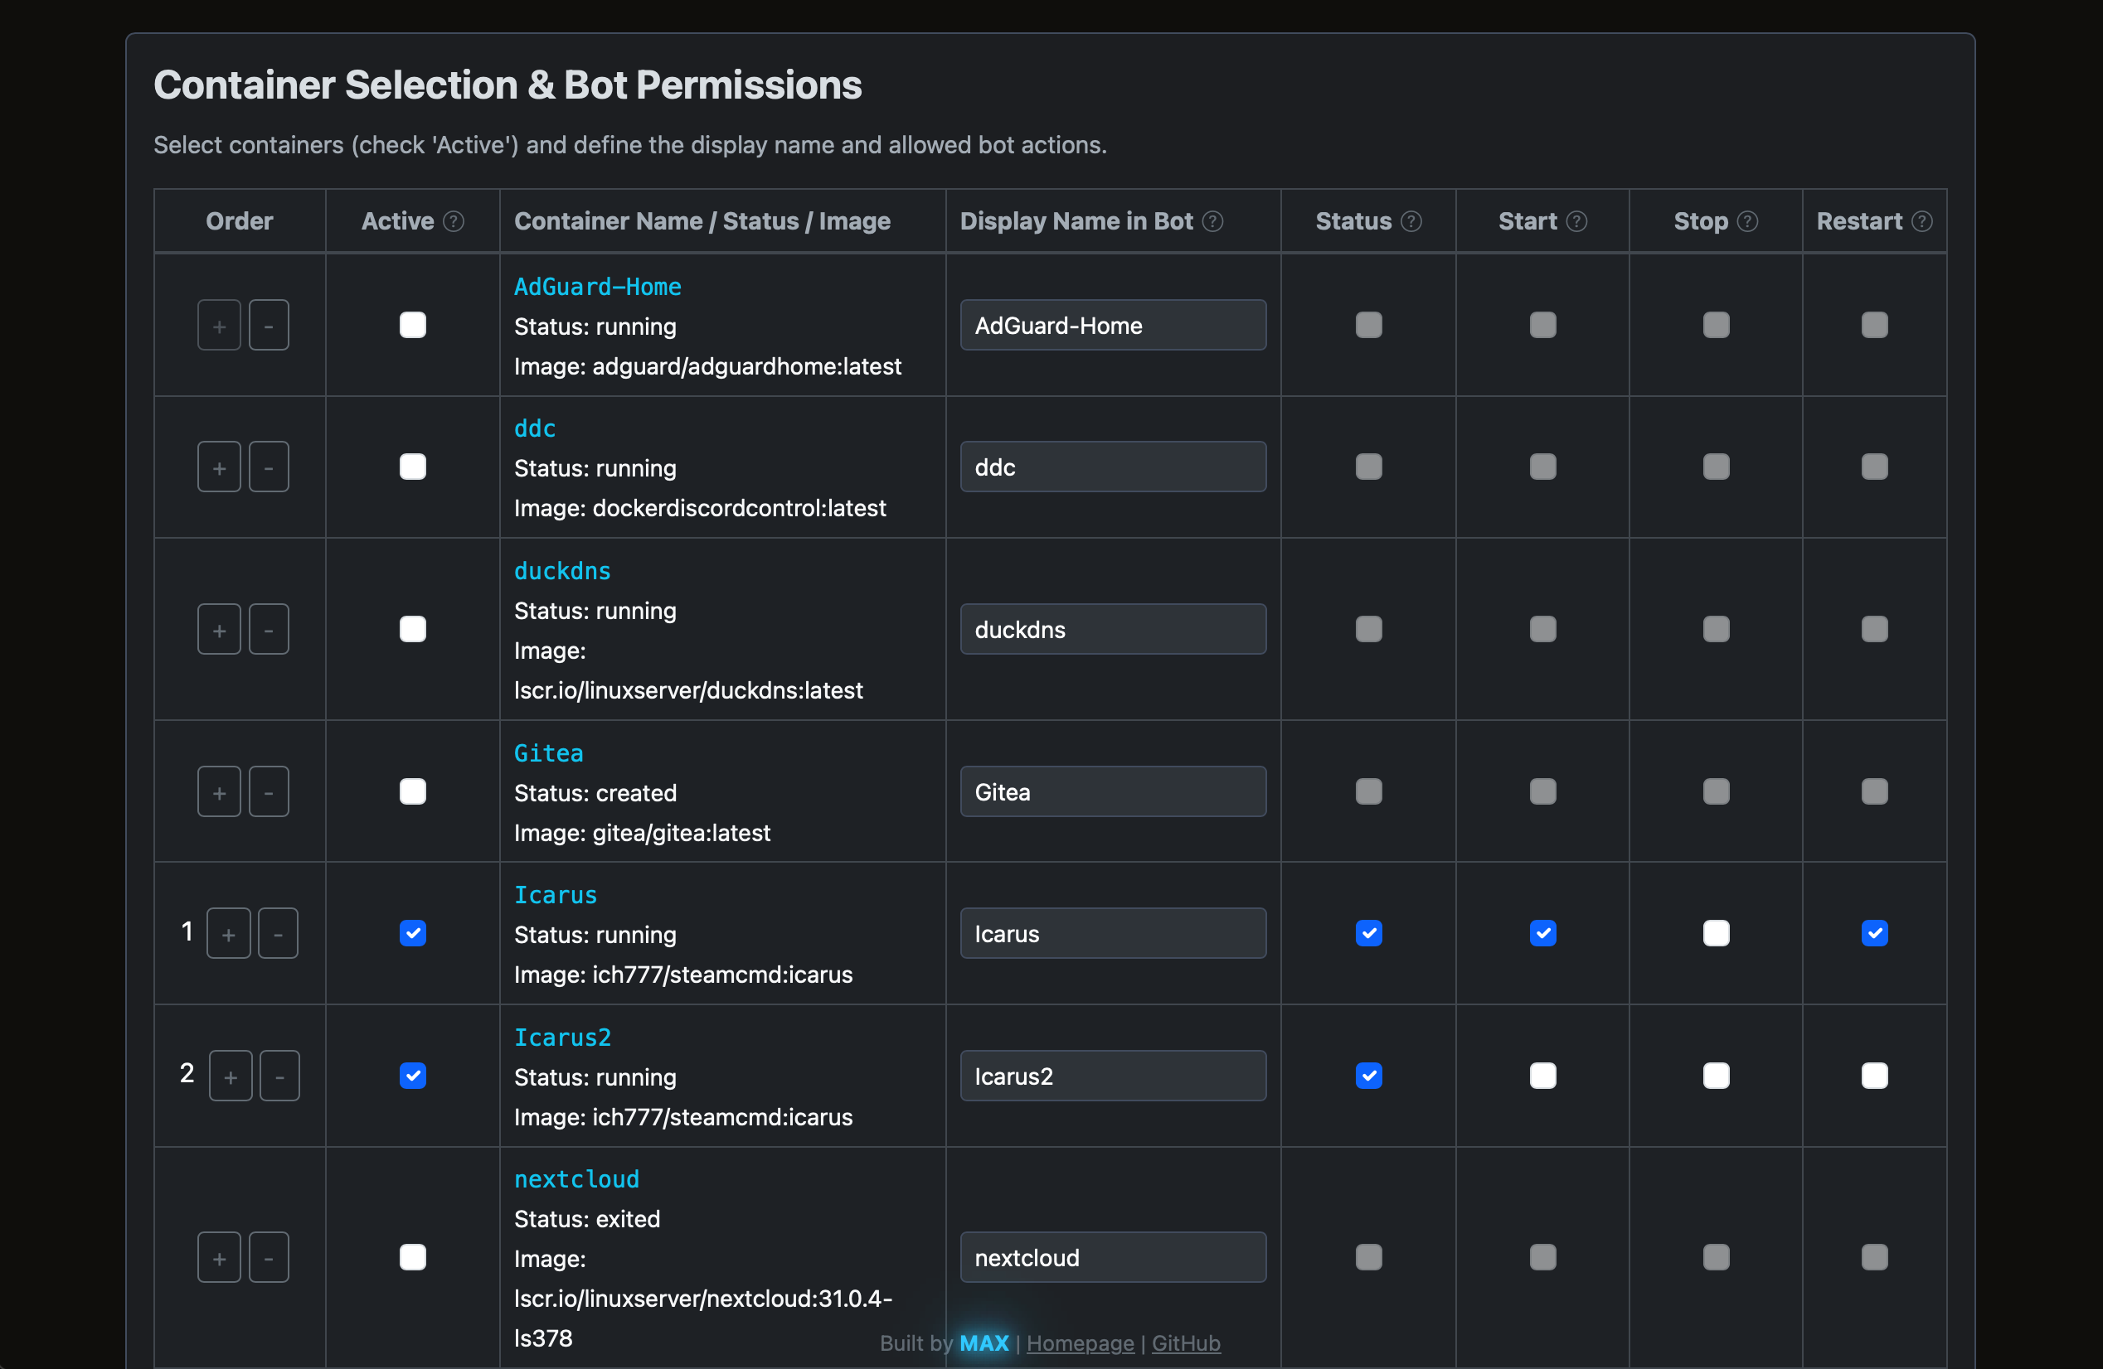This screenshot has width=2103, height=1369.
Task: Click the plus order button for nextcloud
Action: tap(219, 1257)
